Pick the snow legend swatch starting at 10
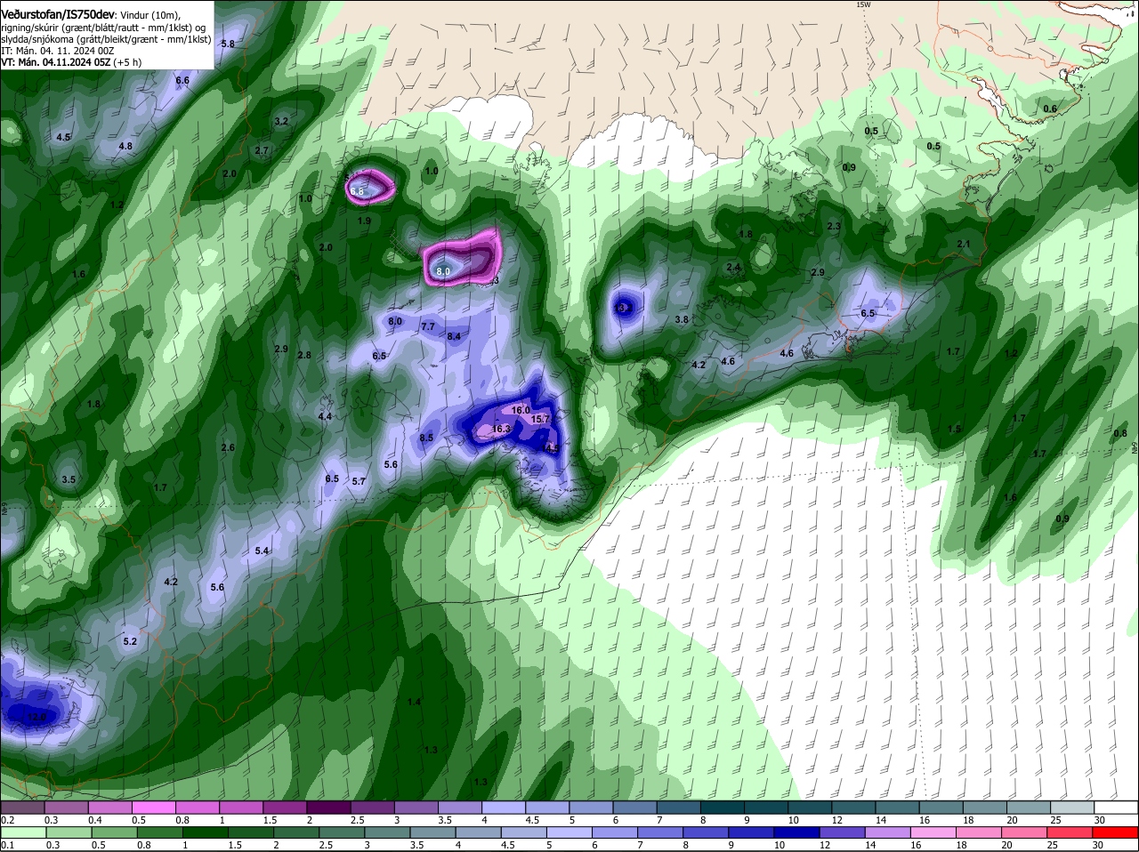The width and height of the screenshot is (1139, 852). pos(811,808)
